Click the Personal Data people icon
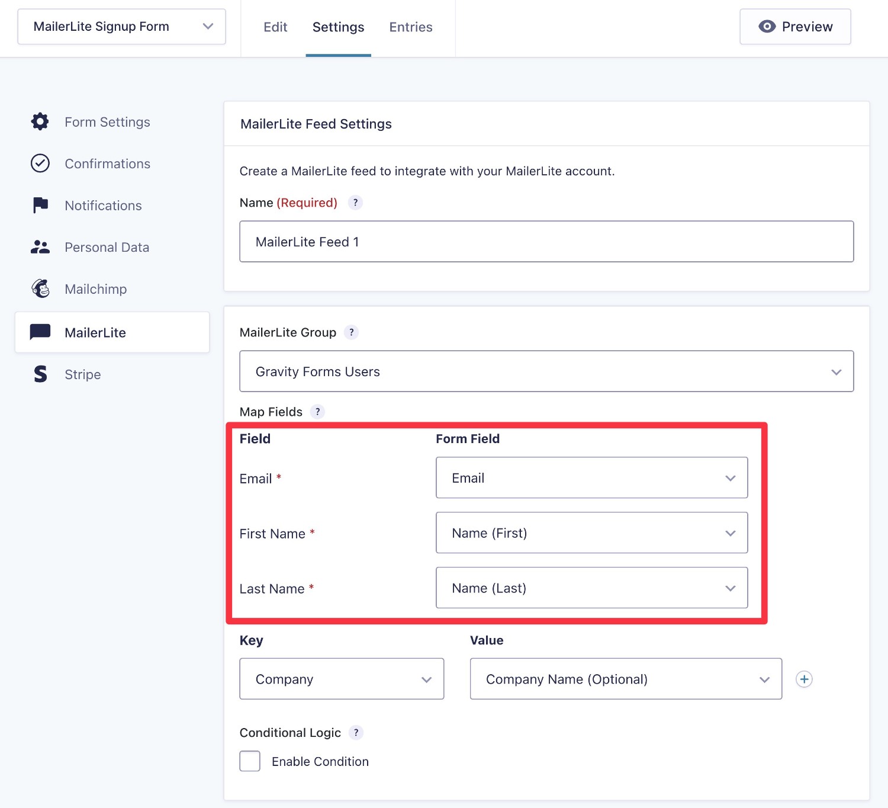The image size is (888, 808). pyautogui.click(x=40, y=247)
